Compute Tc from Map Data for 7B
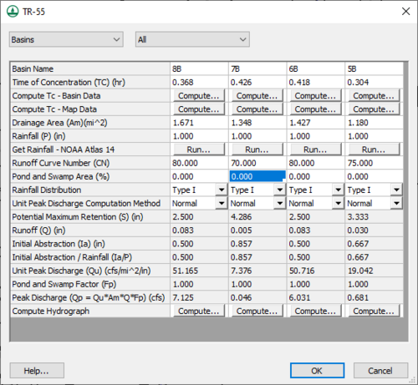 pyautogui.click(x=257, y=109)
